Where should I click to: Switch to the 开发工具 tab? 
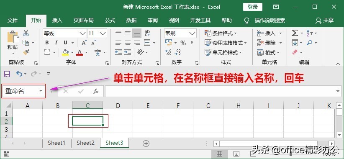(x=200, y=21)
